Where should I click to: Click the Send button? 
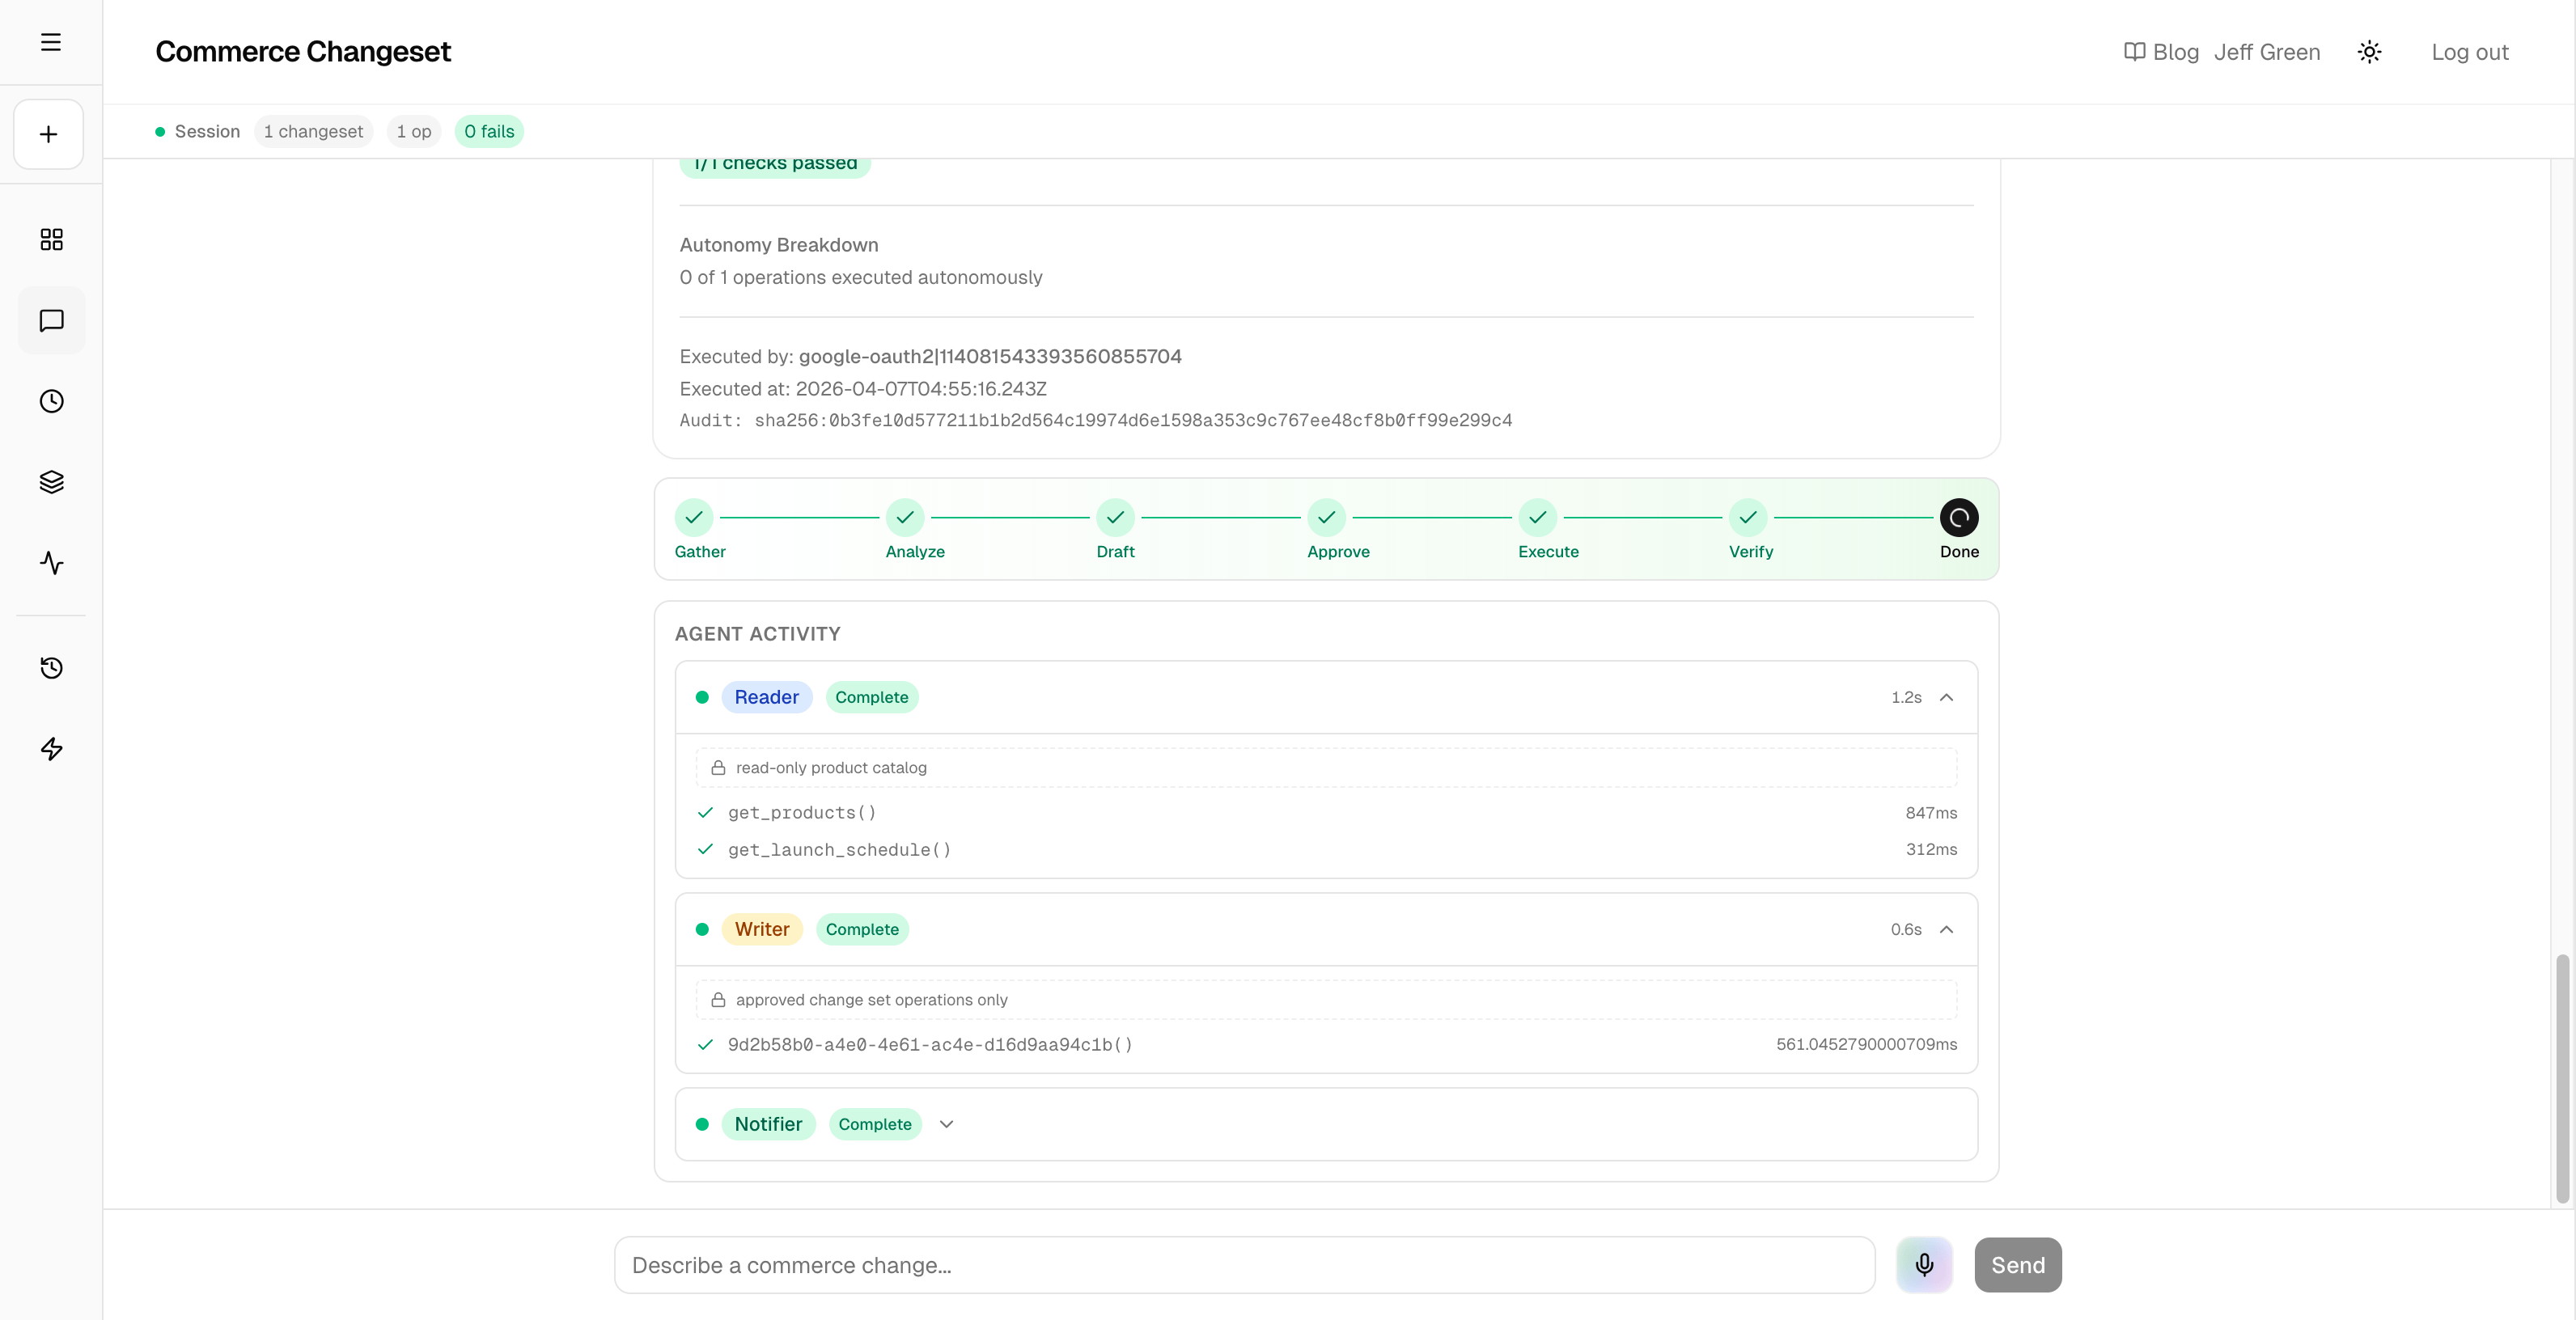point(2017,1264)
